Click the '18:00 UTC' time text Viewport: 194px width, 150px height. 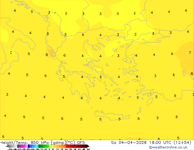(161, 143)
